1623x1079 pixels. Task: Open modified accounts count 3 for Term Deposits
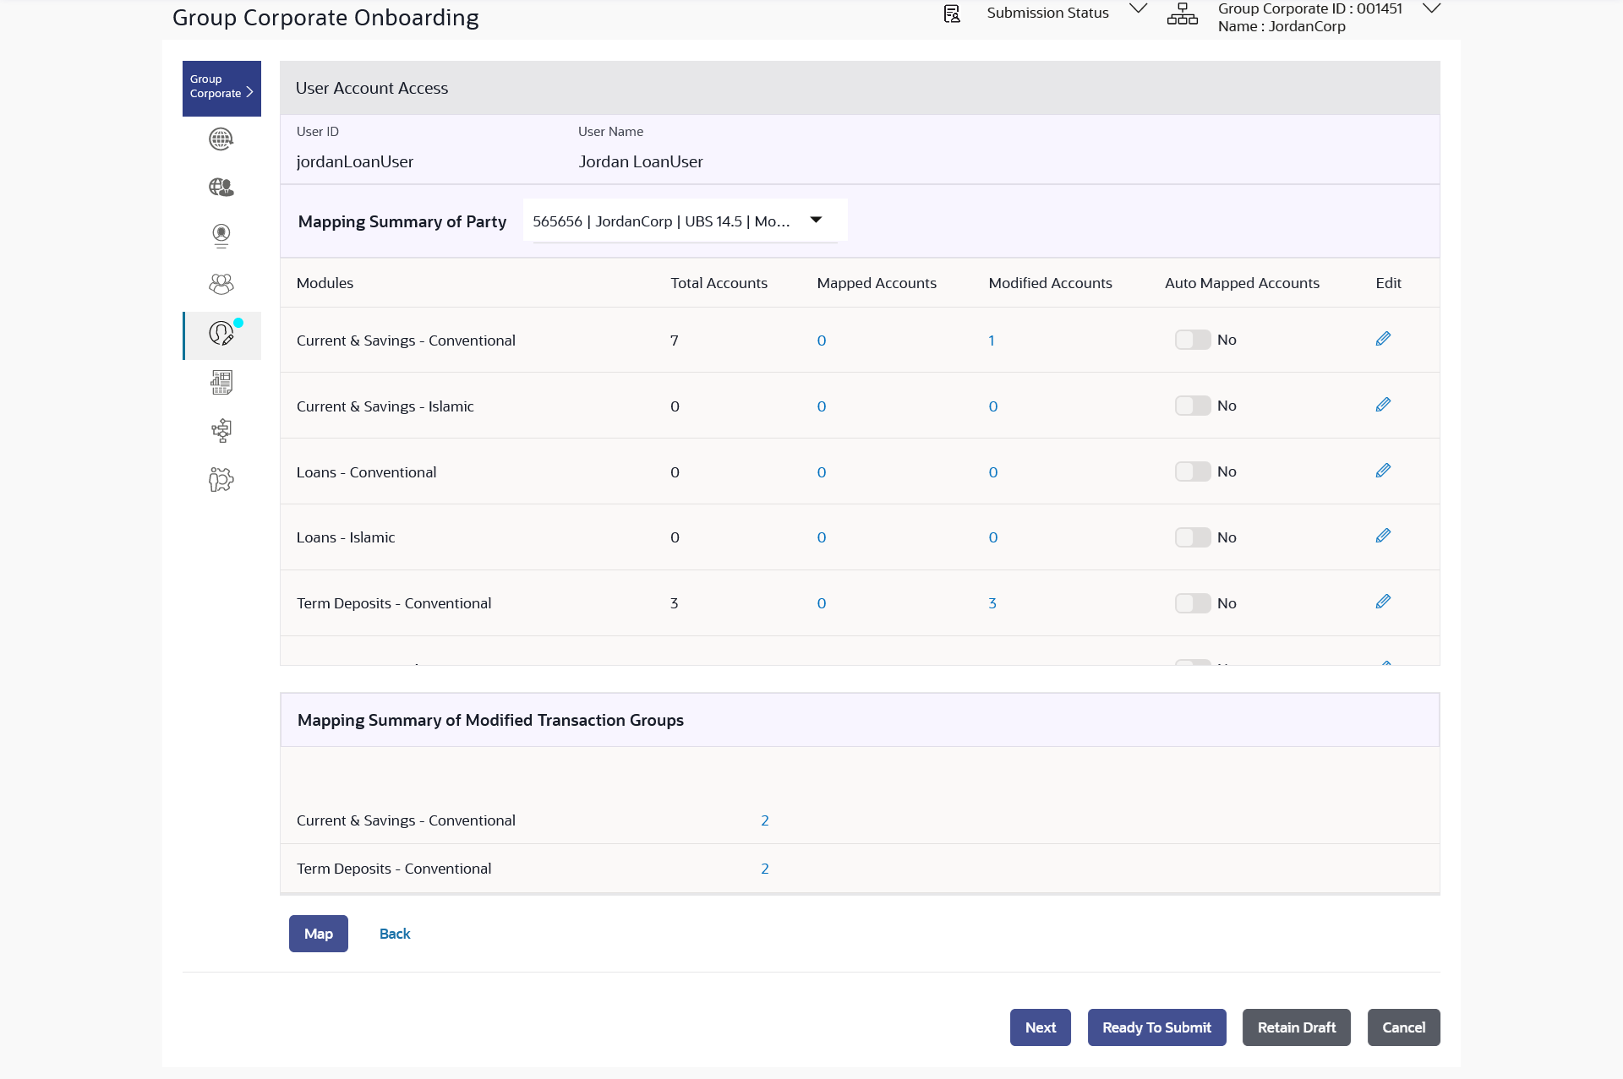pos(992,603)
